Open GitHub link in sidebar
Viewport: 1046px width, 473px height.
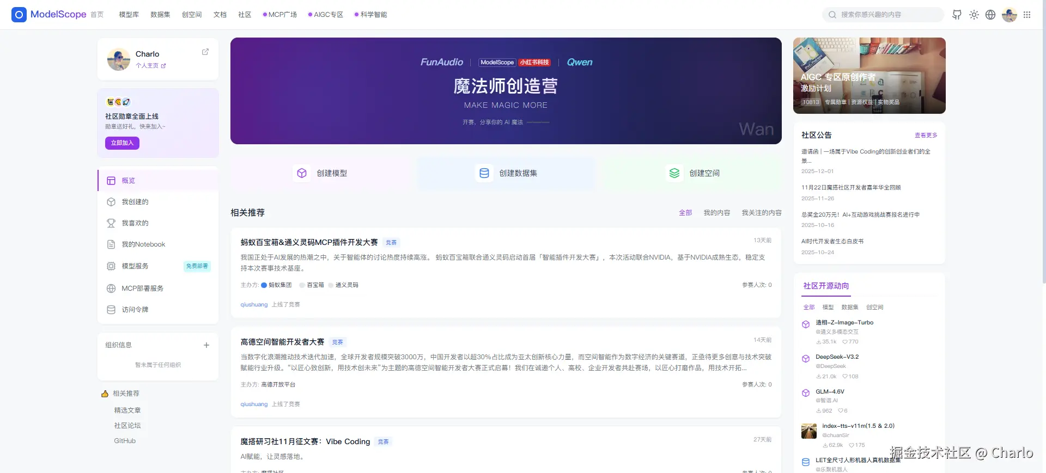click(x=125, y=441)
